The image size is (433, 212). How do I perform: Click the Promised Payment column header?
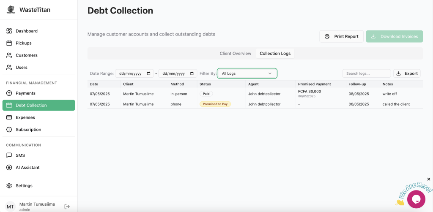pyautogui.click(x=315, y=84)
